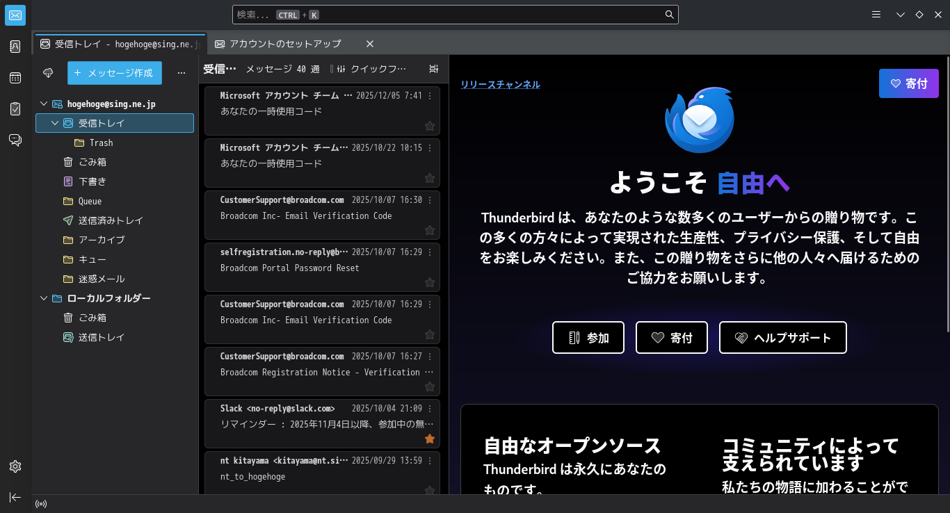Image resolution: width=950 pixels, height=513 pixels.
Task: Open the Slack リマインダー message
Action: tap(322, 424)
